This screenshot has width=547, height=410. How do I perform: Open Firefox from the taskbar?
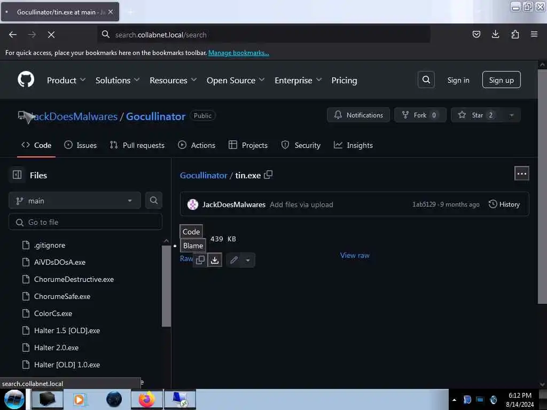click(147, 399)
